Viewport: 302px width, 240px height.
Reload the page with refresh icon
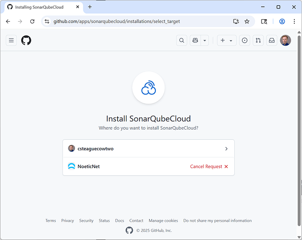[32, 21]
